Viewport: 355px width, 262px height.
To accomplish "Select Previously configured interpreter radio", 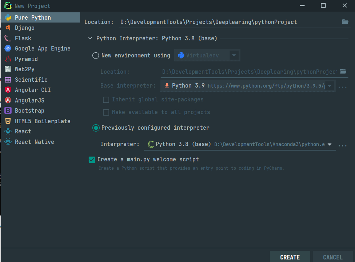I will point(96,128).
